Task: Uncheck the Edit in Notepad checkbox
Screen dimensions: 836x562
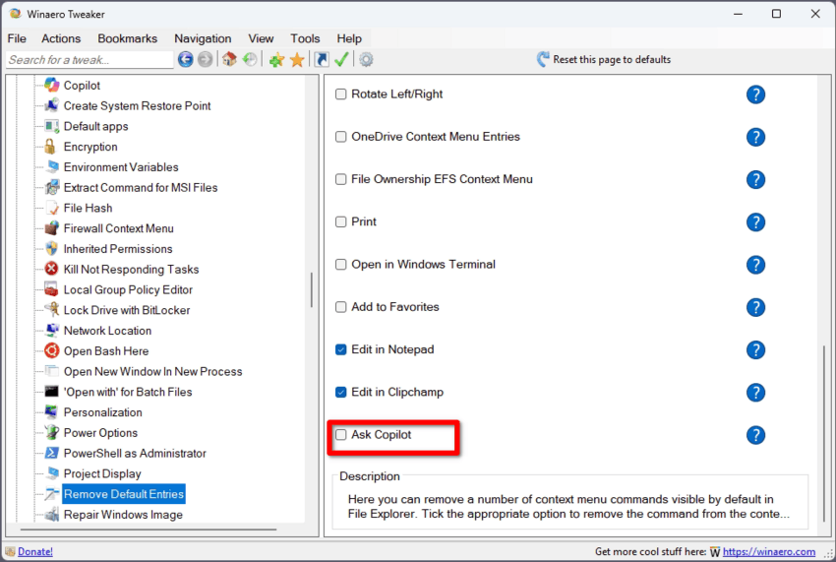Action: pyautogui.click(x=340, y=349)
